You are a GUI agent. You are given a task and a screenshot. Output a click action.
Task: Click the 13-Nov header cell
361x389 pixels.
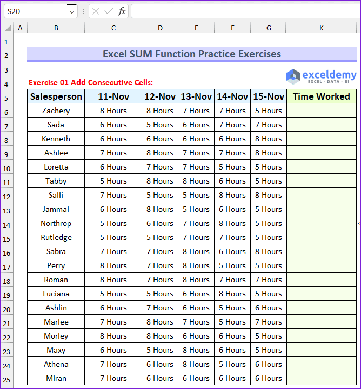point(196,96)
